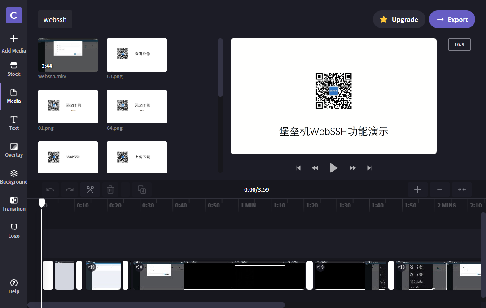Image resolution: width=486 pixels, height=308 pixels.
Task: Mute audio on the first video clip
Action: pos(92,267)
